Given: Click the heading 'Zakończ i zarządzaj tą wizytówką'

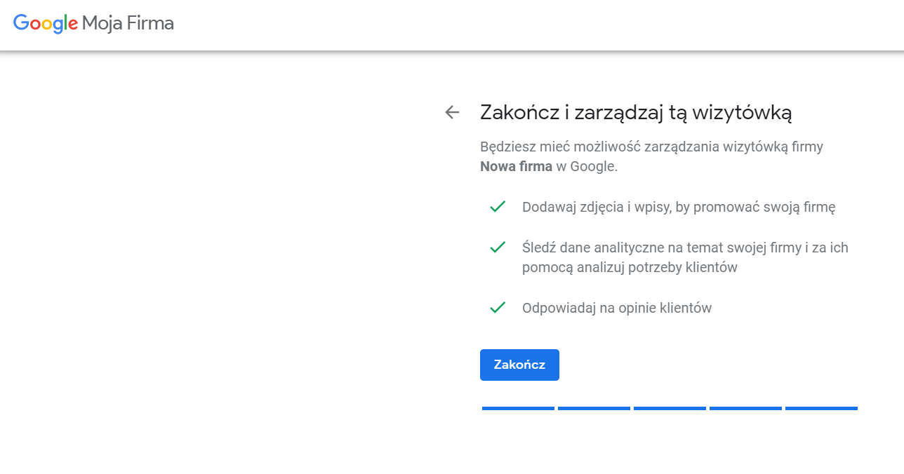Looking at the screenshot, I should pos(636,112).
